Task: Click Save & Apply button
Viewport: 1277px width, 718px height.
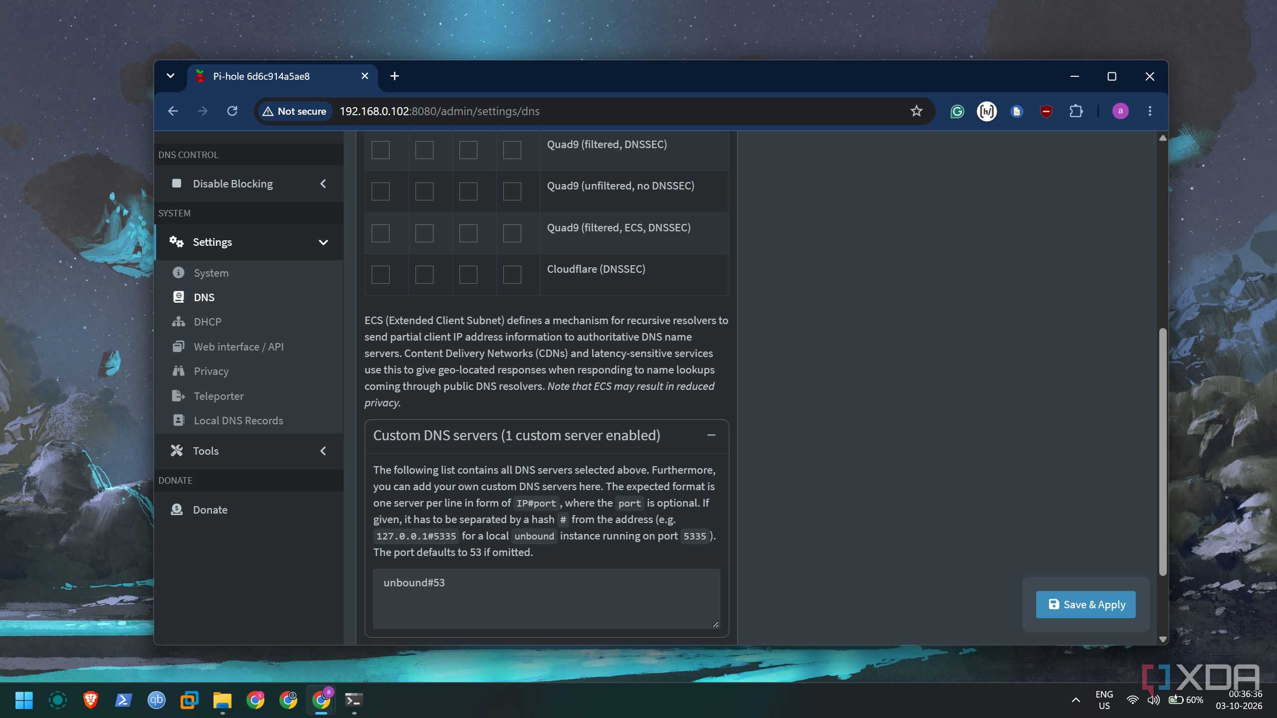Action: [1085, 604]
